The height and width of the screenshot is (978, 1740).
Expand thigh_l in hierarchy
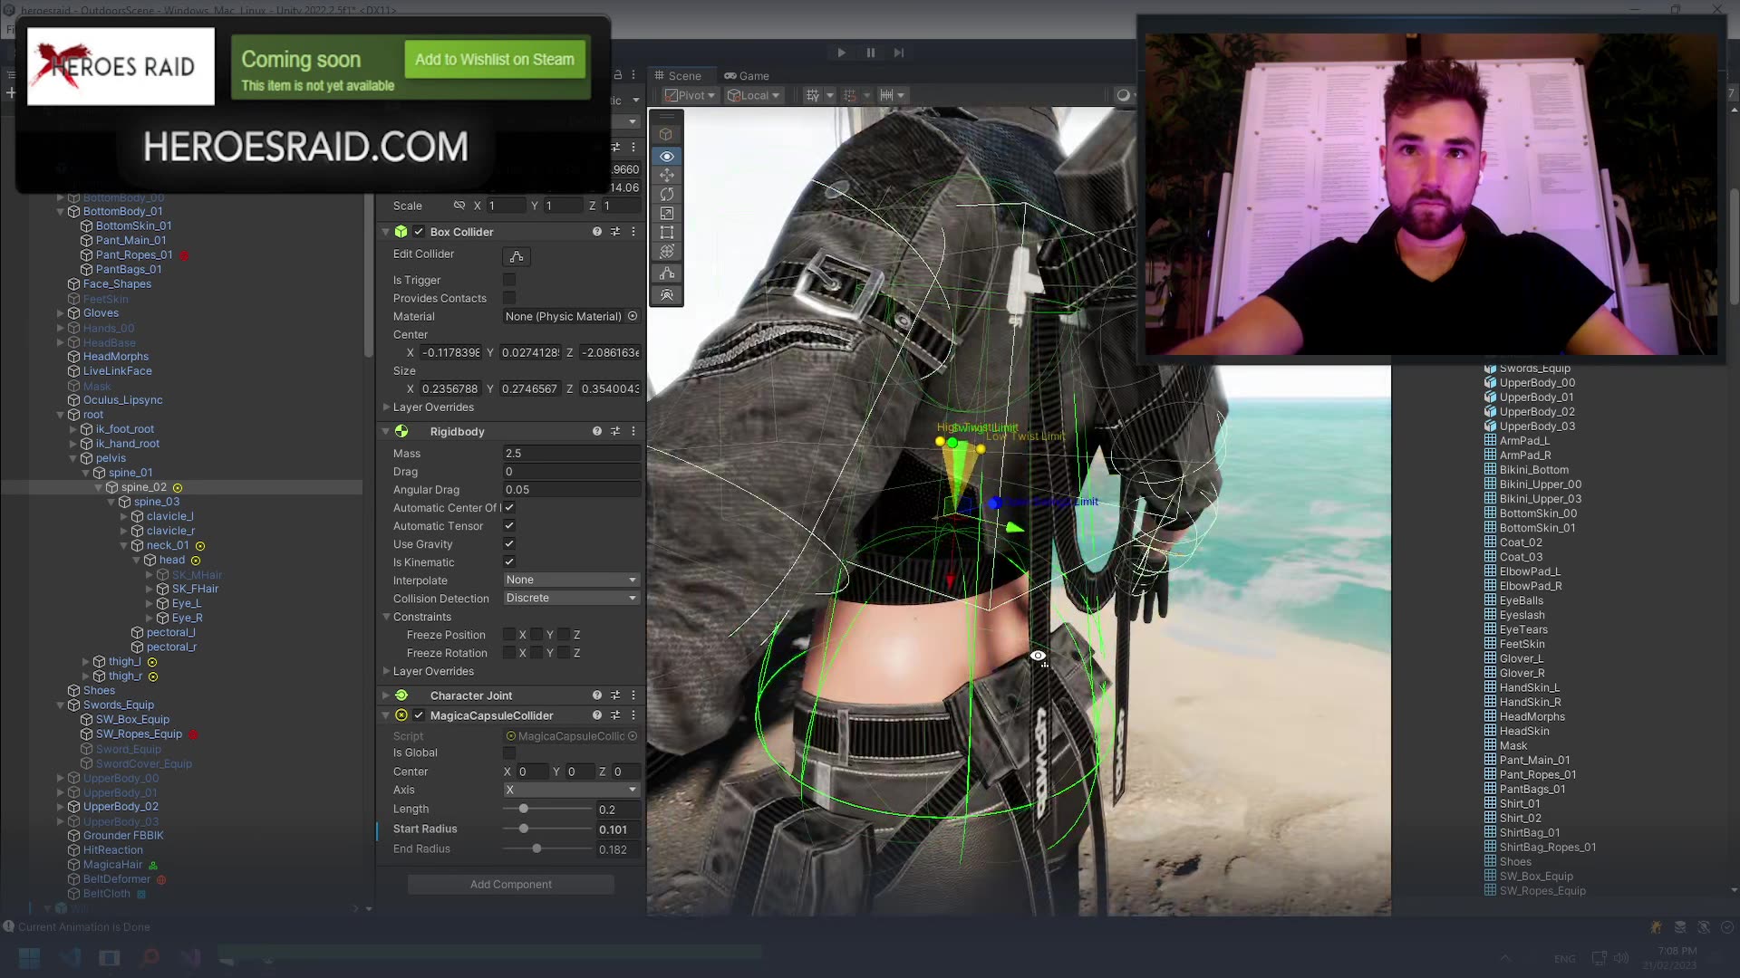click(86, 661)
